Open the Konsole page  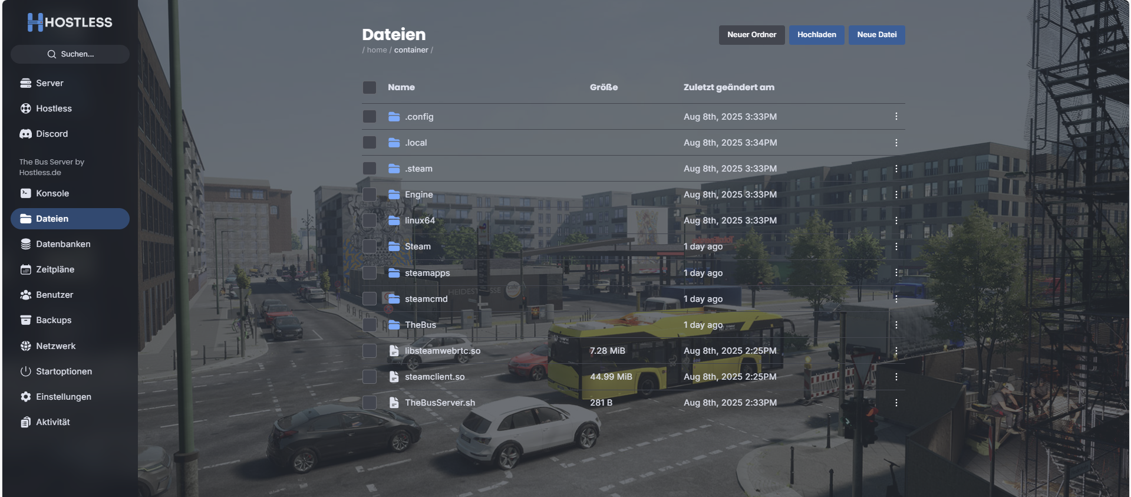tap(70, 193)
